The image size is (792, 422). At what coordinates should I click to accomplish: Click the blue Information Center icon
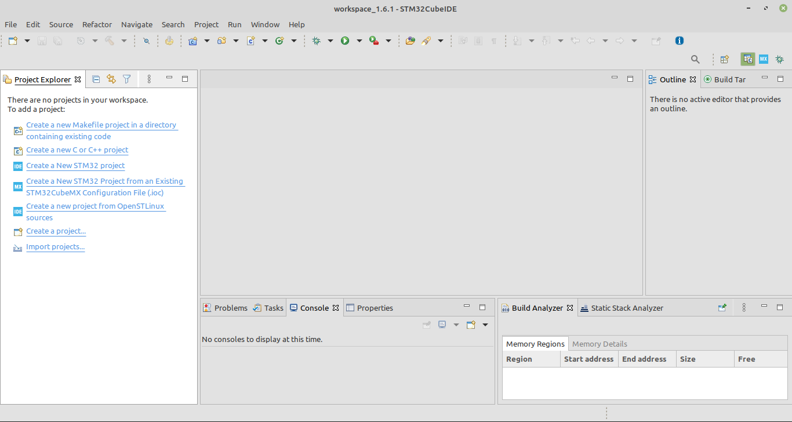[680, 41]
